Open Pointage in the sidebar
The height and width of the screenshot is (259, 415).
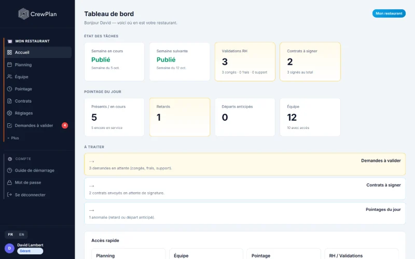[38, 89]
